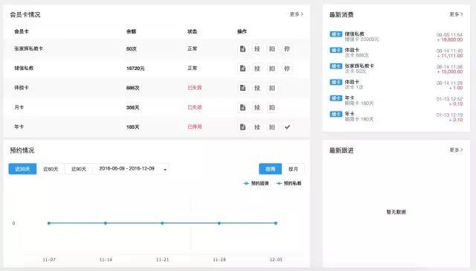Click balance value 50次
The image size is (476, 271).
point(132,49)
